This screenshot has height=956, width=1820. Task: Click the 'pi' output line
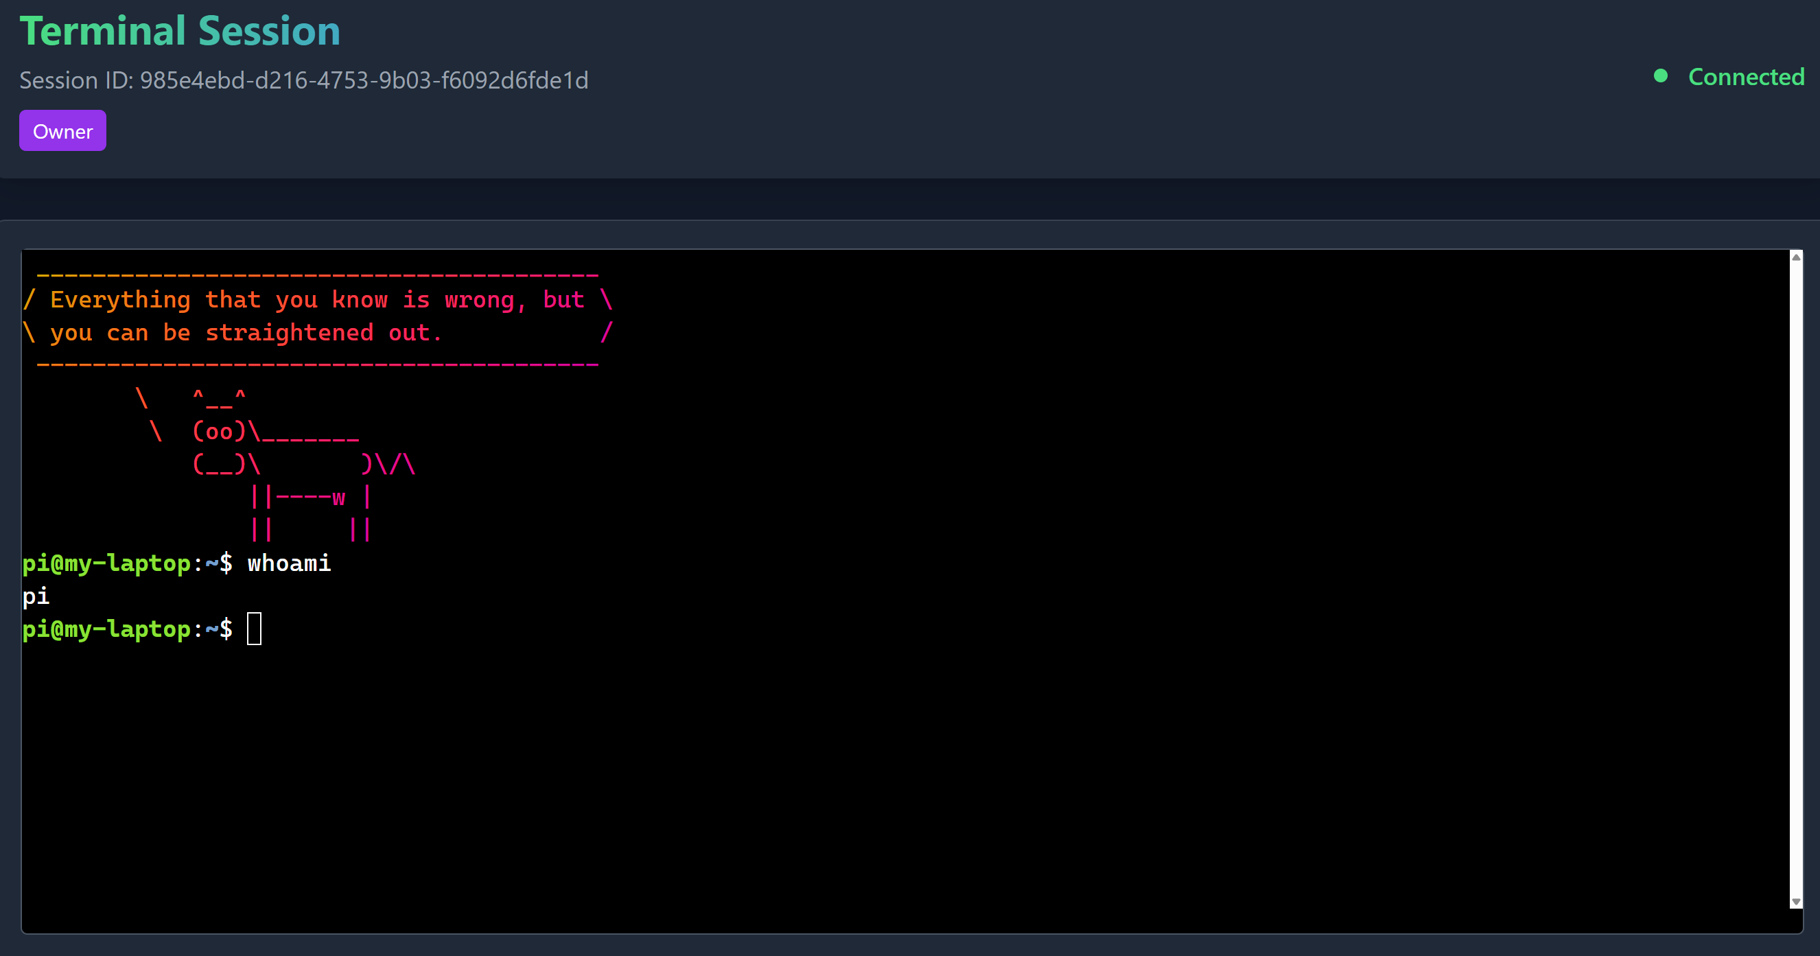(x=36, y=596)
